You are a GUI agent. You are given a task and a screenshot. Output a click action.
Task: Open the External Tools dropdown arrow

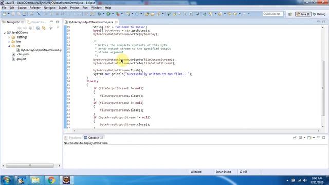click(122, 14)
